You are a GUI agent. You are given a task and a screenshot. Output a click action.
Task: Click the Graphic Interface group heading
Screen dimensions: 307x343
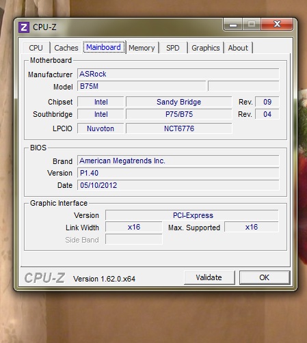pyautogui.click(x=59, y=203)
